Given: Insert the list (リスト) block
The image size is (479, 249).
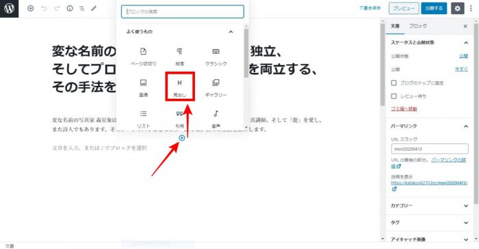Looking at the screenshot, I should point(143,119).
